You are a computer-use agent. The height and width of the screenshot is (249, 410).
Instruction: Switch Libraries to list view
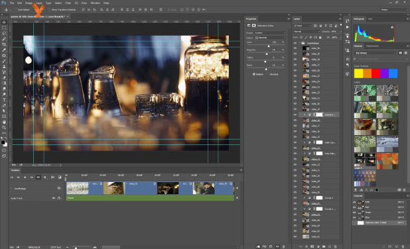(x=406, y=53)
